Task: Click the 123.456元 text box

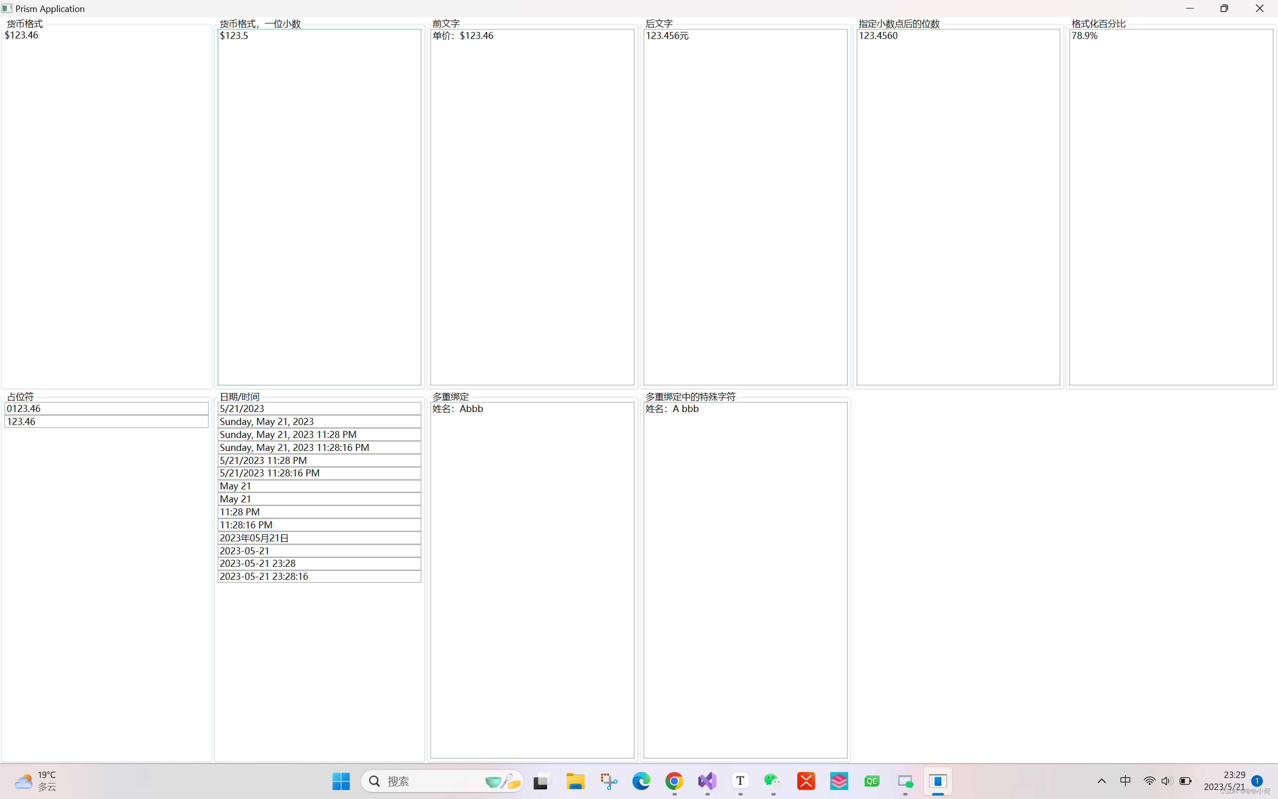Action: (745, 207)
